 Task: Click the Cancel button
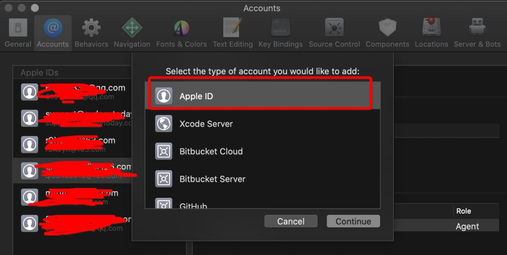coord(291,221)
